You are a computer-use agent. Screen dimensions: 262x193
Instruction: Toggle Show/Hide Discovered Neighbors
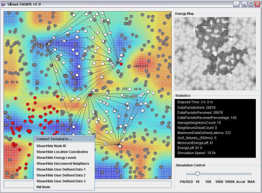(x=63, y=164)
